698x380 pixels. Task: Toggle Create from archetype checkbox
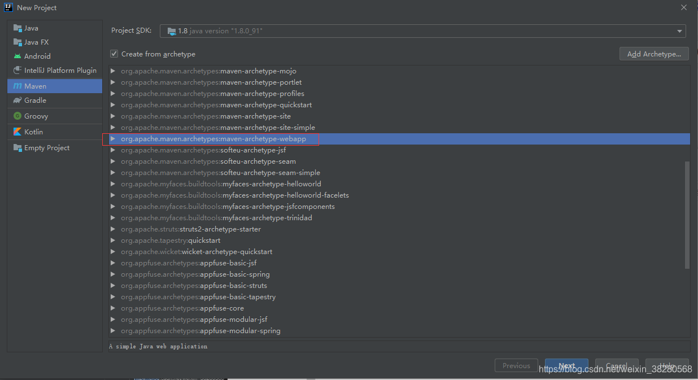pyautogui.click(x=114, y=54)
